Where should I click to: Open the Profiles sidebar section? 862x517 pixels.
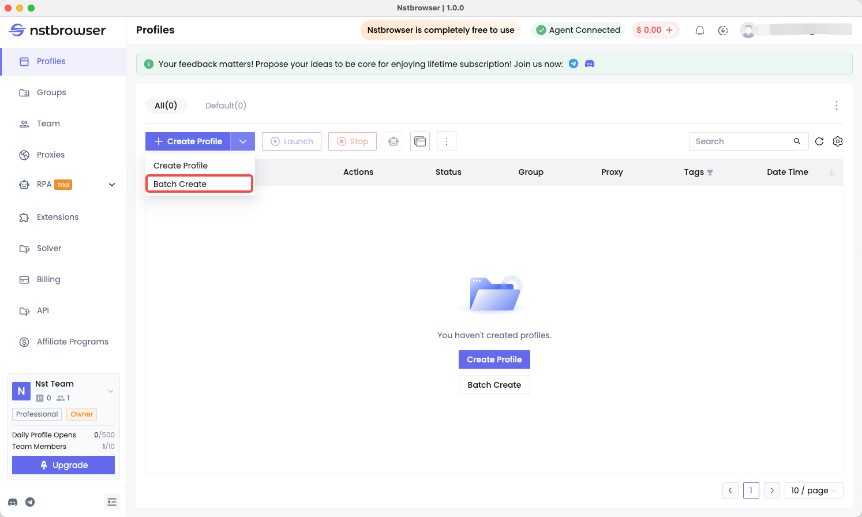(x=63, y=61)
